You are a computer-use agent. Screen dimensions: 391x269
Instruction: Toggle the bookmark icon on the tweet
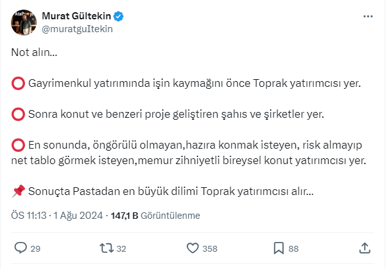[279, 248]
